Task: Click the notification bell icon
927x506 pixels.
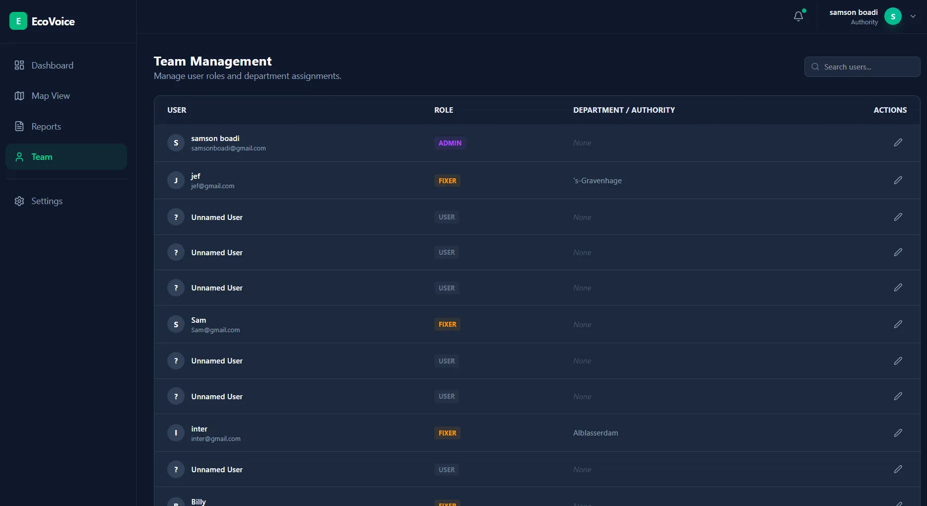Action: click(x=798, y=16)
